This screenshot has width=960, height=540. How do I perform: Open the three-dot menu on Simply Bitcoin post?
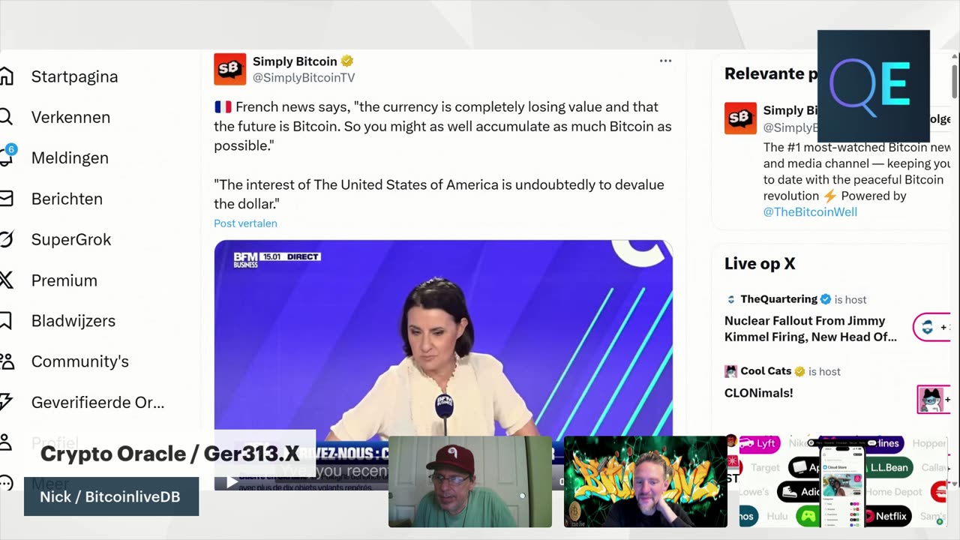pos(665,61)
